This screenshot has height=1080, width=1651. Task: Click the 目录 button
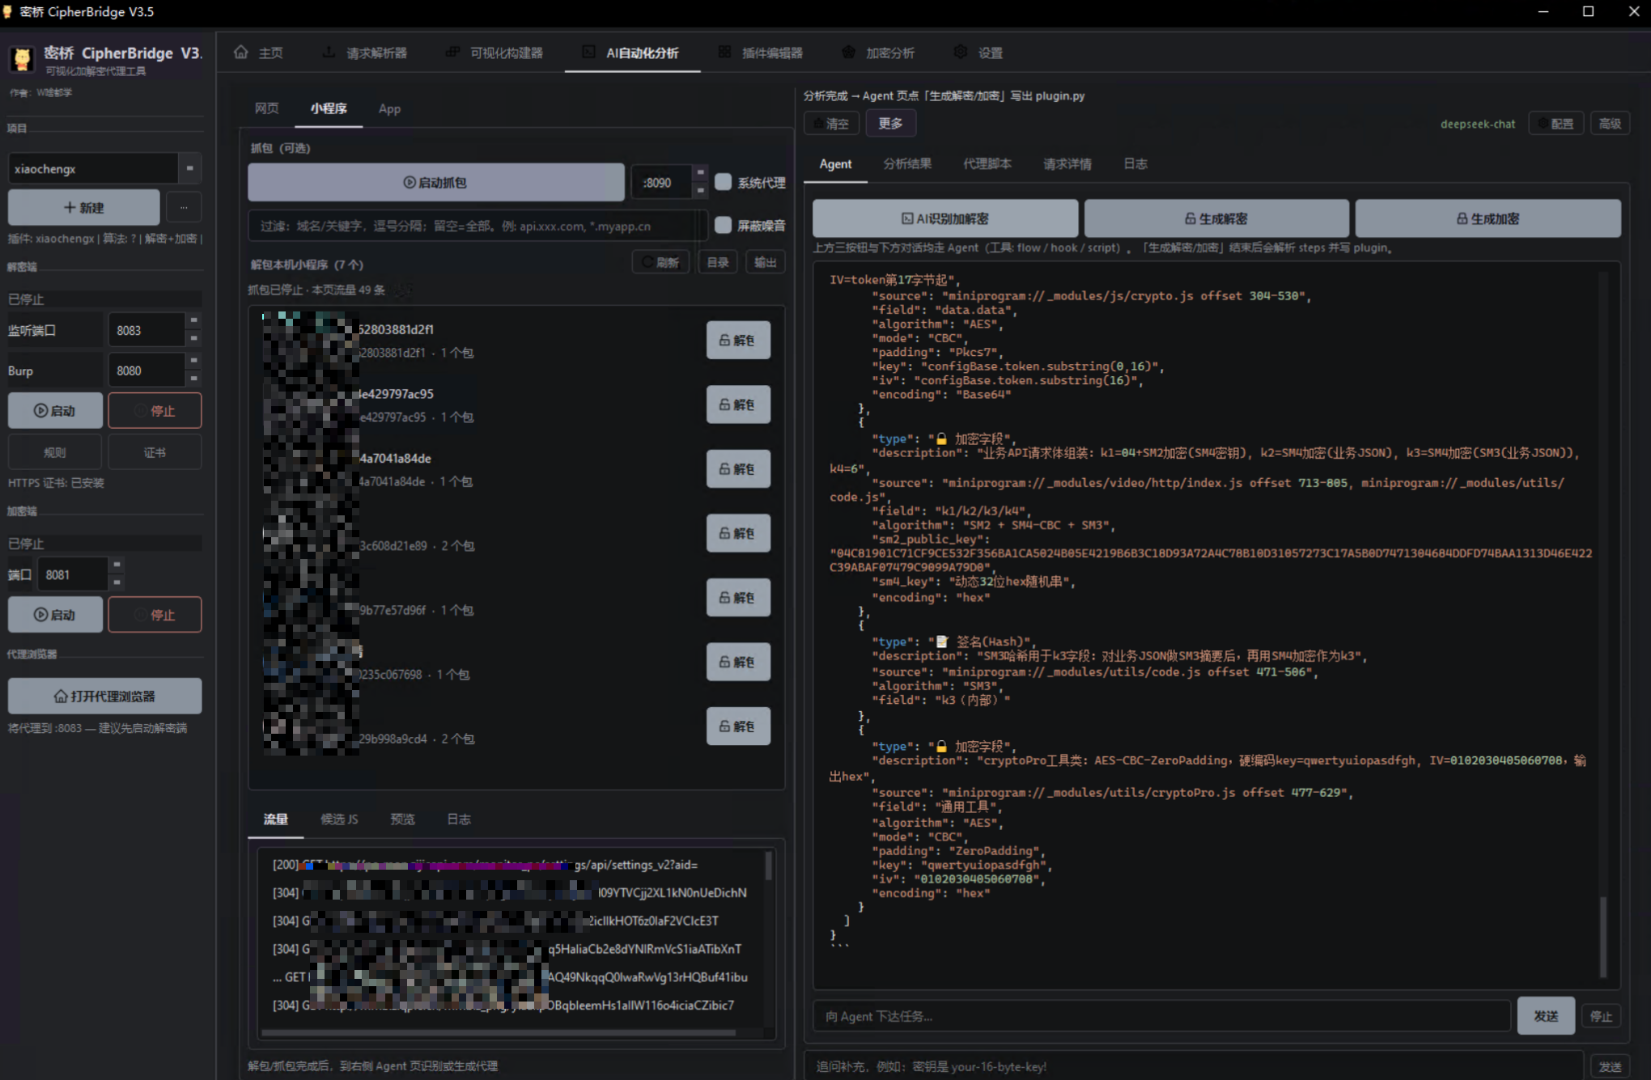click(718, 262)
